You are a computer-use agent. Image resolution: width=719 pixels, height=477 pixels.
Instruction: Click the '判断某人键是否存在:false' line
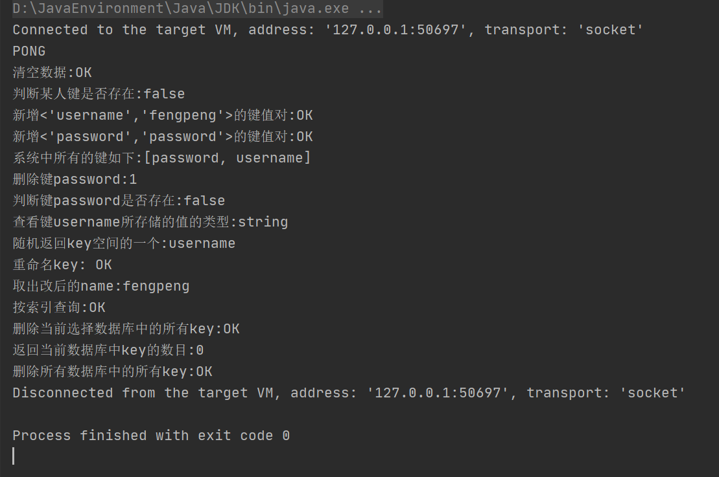(x=99, y=94)
